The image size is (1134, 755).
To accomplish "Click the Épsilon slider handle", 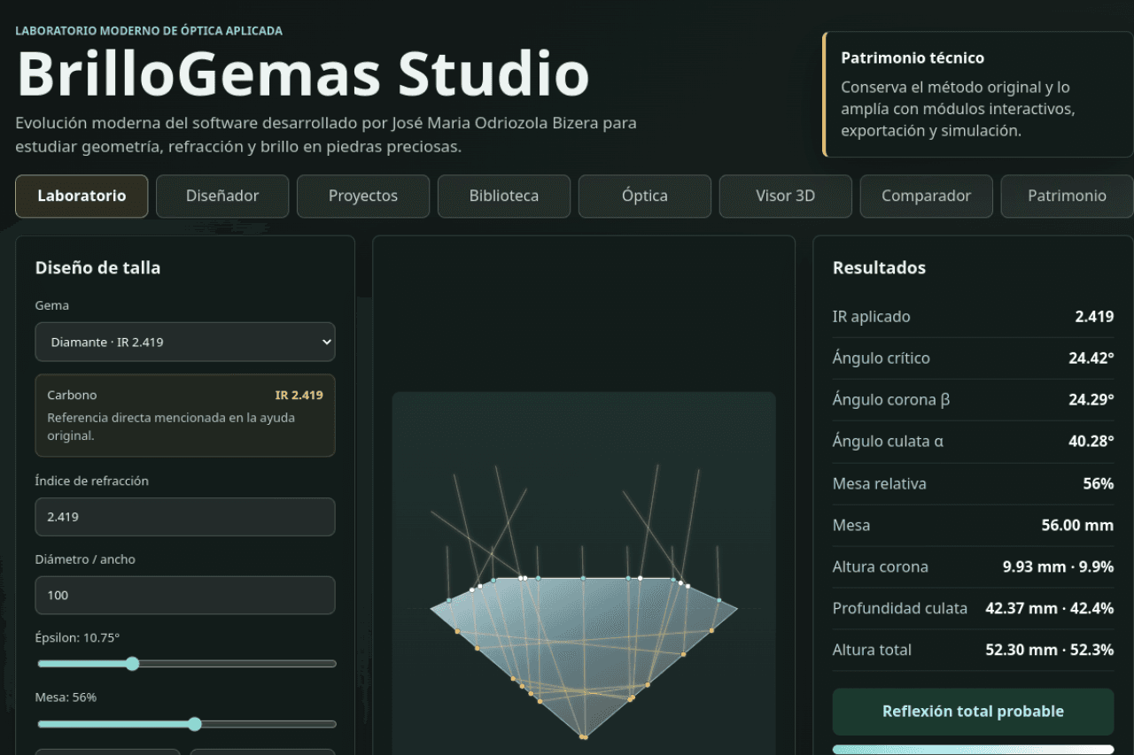I will (132, 663).
